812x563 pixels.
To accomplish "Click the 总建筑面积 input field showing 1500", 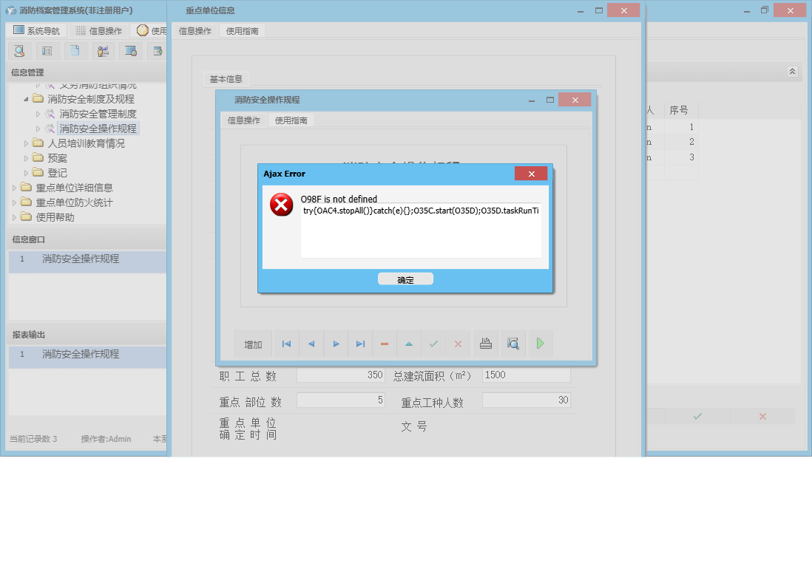I will point(526,375).
